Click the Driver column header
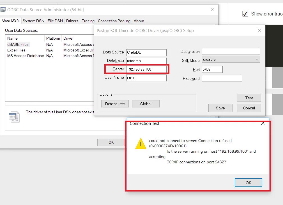This screenshot has height=205, width=283. coord(78,38)
